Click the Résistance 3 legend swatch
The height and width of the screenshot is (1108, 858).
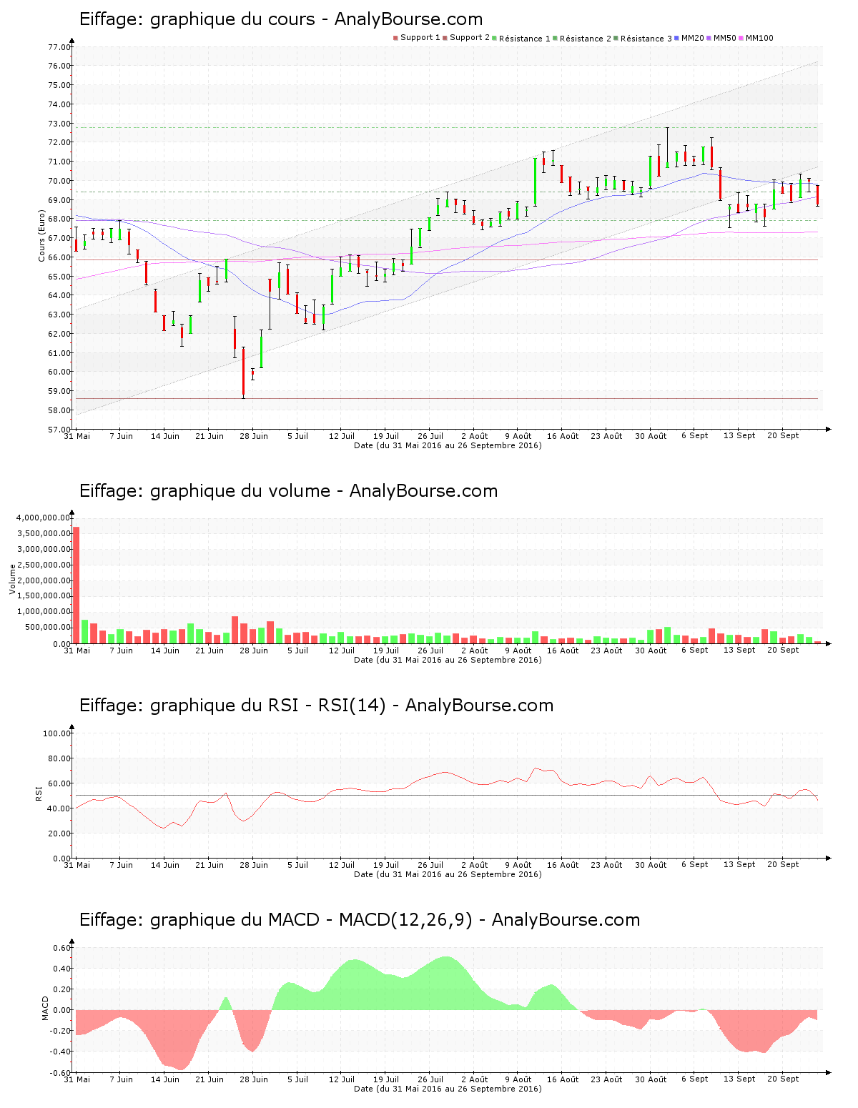click(616, 38)
